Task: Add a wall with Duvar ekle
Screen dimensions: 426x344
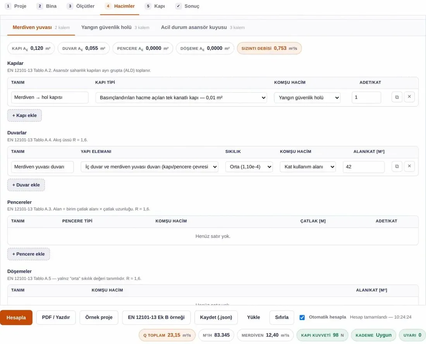Action: [26, 185]
